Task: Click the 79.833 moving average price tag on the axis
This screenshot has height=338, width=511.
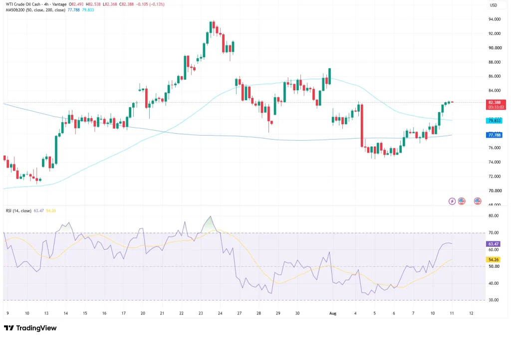Action: coord(495,121)
